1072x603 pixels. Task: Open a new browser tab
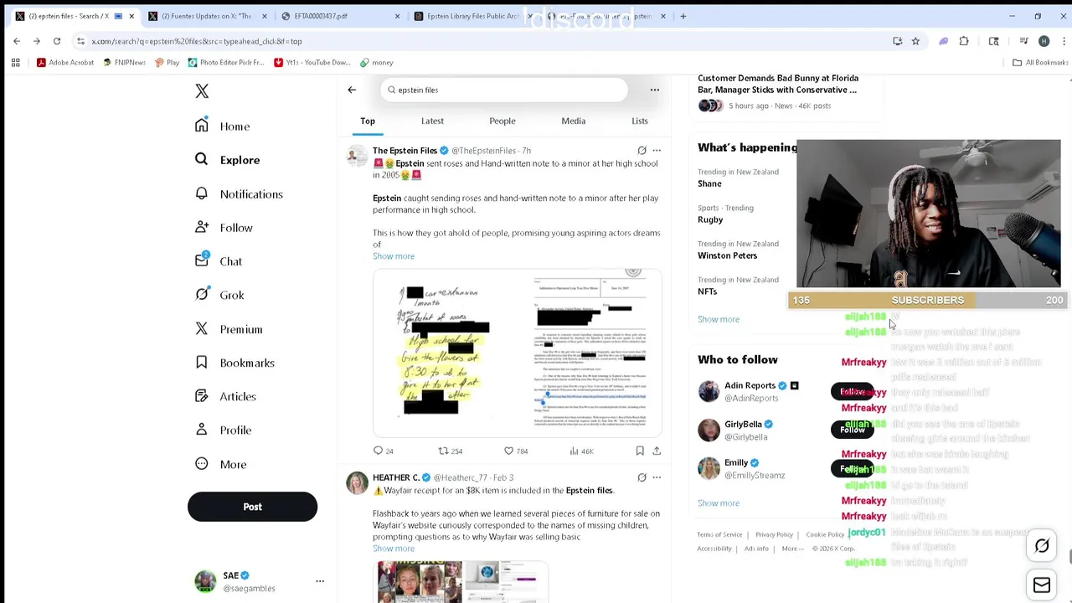pos(683,16)
